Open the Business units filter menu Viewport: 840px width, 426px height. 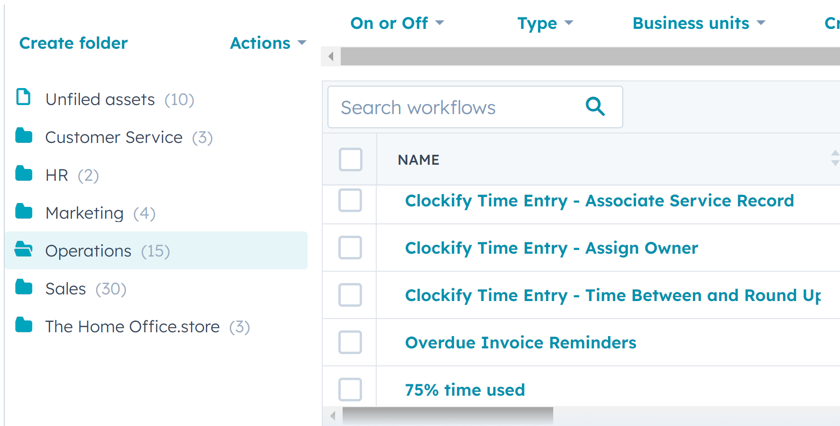[699, 23]
